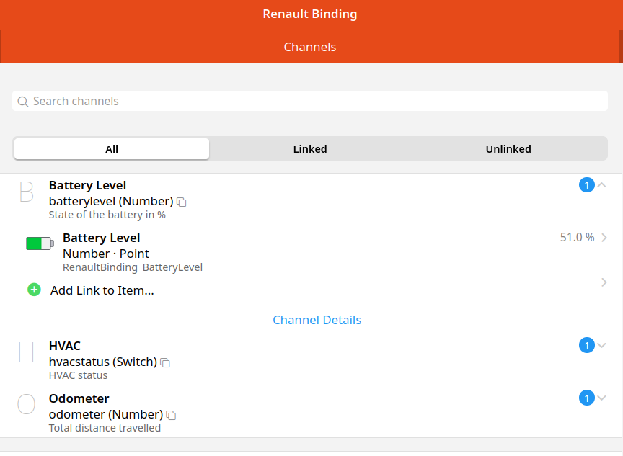Expand the Odometer channel chevron
Viewport: 623px width, 456px height.
(x=602, y=398)
